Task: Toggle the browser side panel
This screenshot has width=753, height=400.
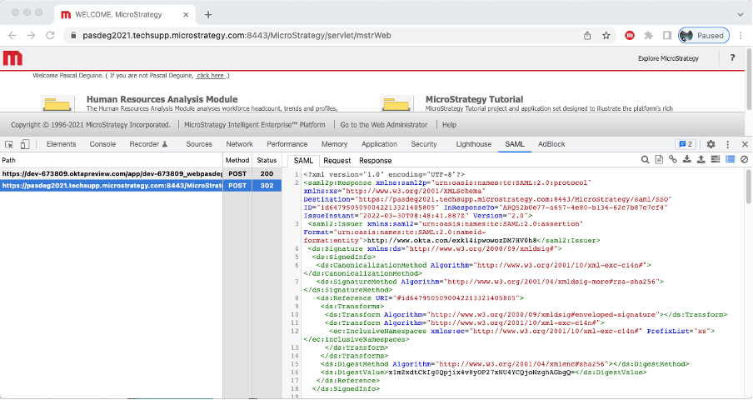Action: [666, 36]
